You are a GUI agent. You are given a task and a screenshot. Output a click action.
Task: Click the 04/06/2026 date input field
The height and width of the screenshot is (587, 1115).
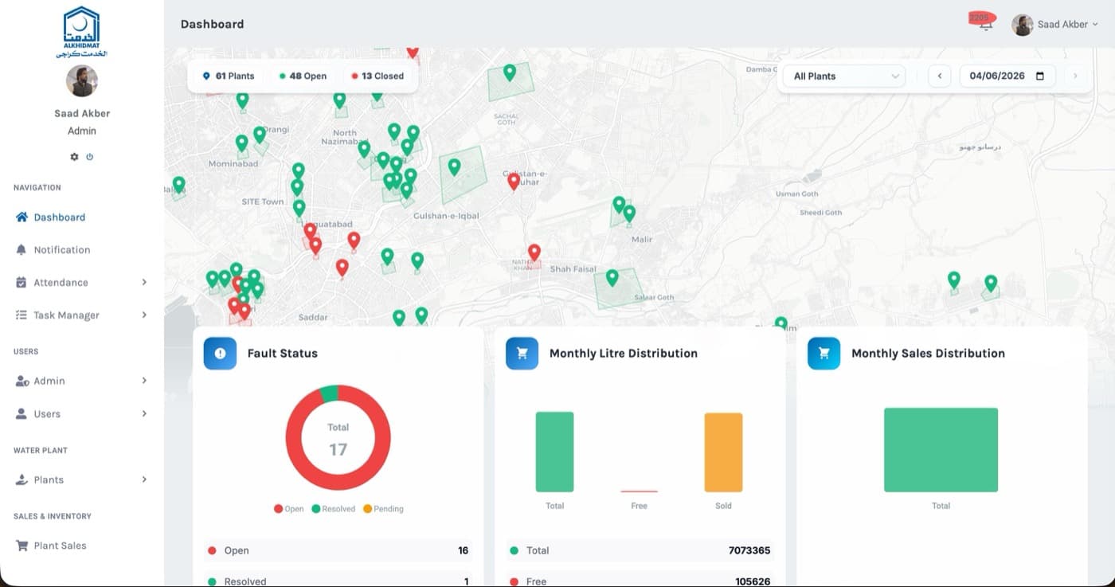tap(1007, 76)
